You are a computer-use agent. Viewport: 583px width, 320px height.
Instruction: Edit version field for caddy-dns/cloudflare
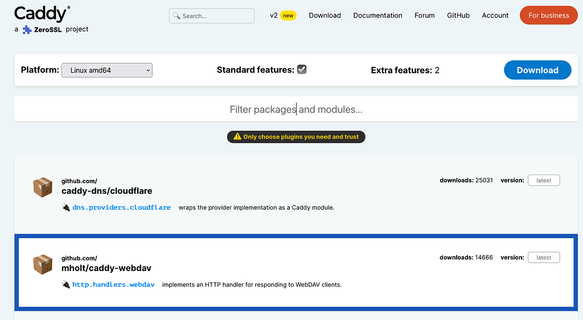pos(544,180)
